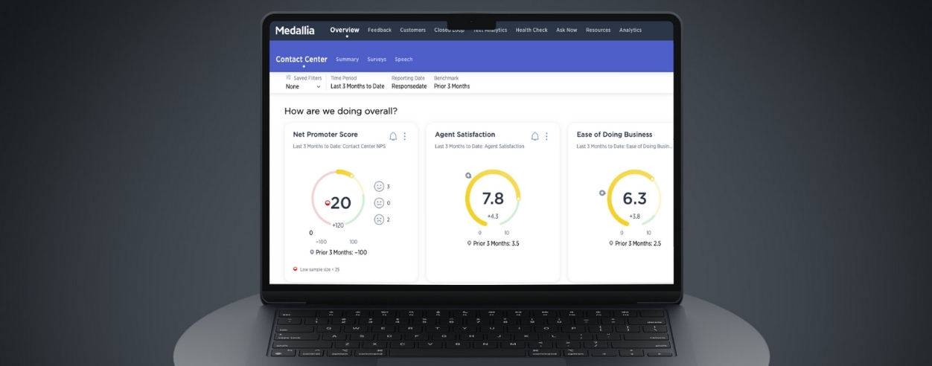This screenshot has height=366, width=932.
Task: Open the Ask Now tab
Action: (x=566, y=30)
